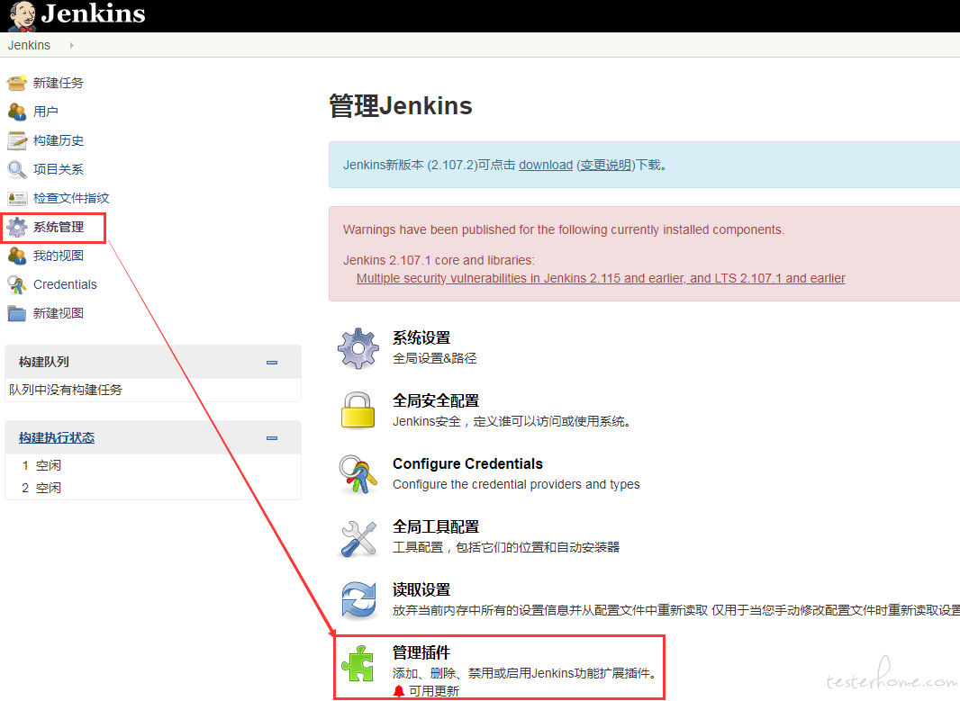The width and height of the screenshot is (960, 701).
Task: Click the 构建队列 panel title
Action: [43, 362]
